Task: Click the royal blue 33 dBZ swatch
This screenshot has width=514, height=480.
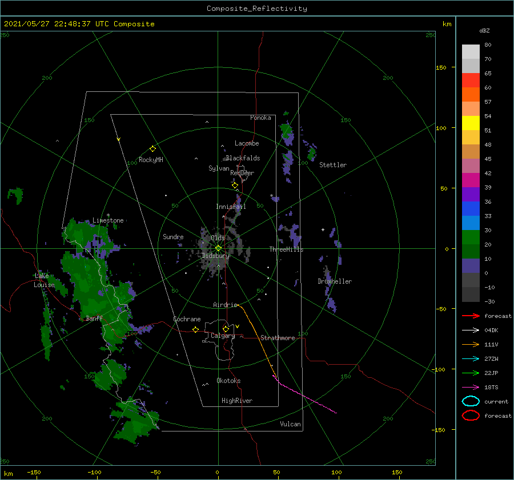Action: 471,209
